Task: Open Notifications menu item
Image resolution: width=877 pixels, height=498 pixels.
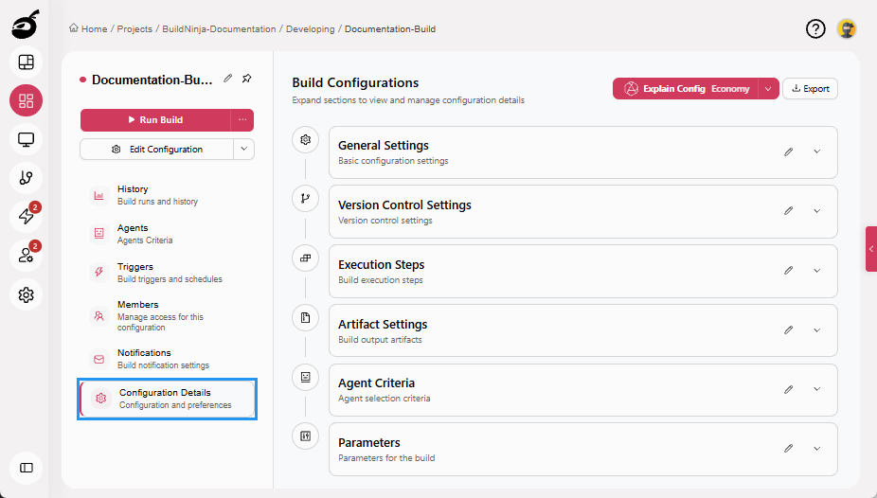Action: (x=167, y=359)
